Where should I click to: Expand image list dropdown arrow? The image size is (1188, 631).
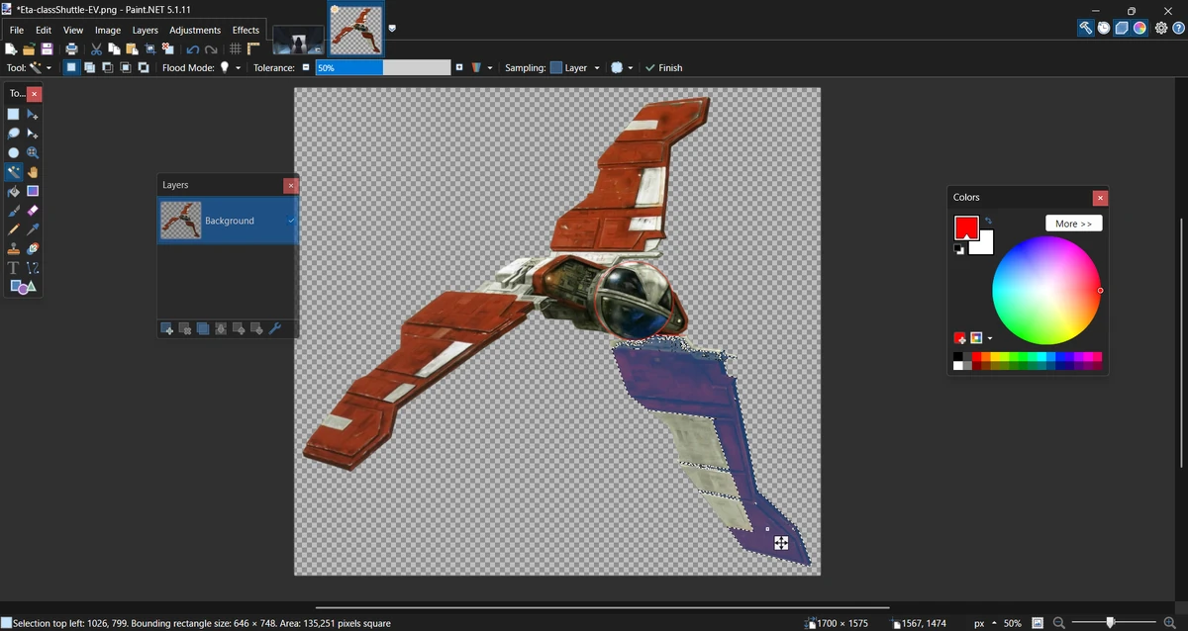pyautogui.click(x=392, y=29)
